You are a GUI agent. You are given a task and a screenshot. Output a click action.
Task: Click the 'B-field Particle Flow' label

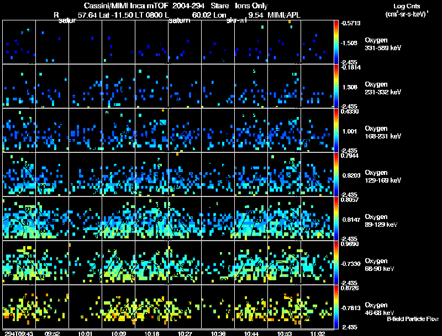coord(413,319)
